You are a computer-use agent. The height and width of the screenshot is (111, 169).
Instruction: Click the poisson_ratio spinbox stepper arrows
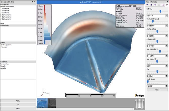click(x=166, y=46)
